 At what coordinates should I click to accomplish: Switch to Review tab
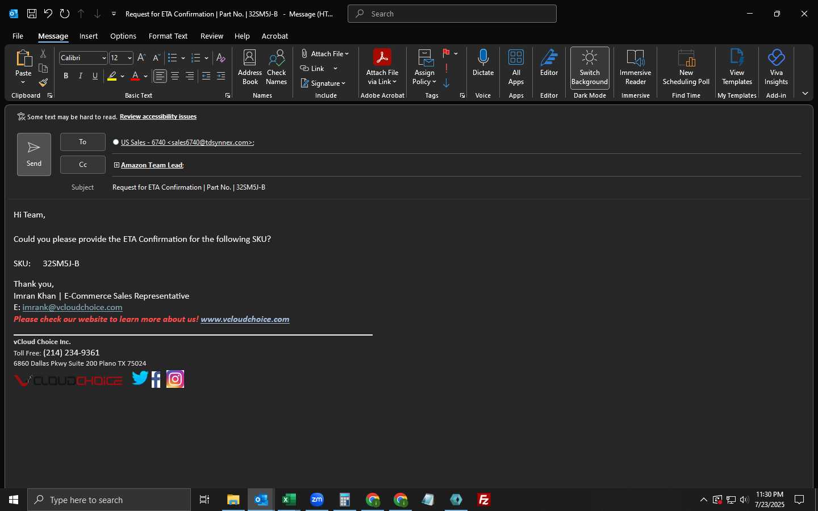tap(212, 36)
